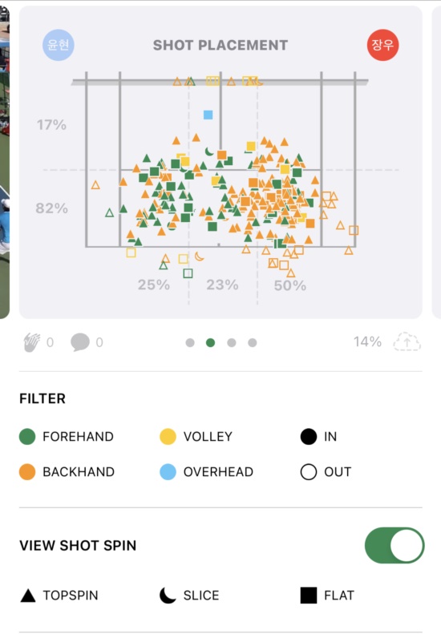Select the red 장우 player avatar

(x=382, y=45)
